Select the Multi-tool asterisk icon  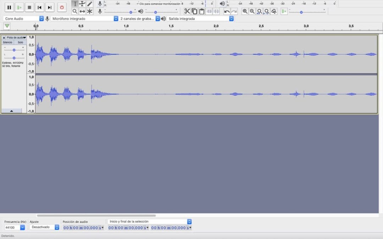[x=90, y=11]
